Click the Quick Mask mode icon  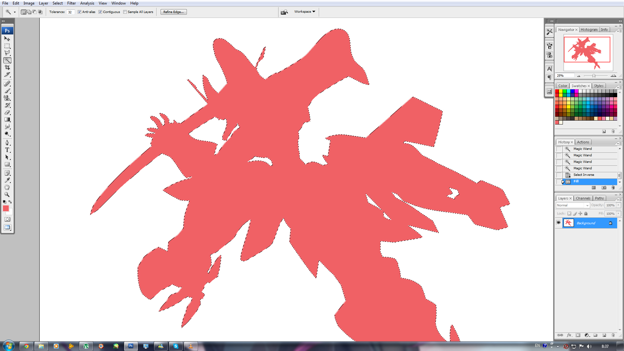click(x=7, y=219)
